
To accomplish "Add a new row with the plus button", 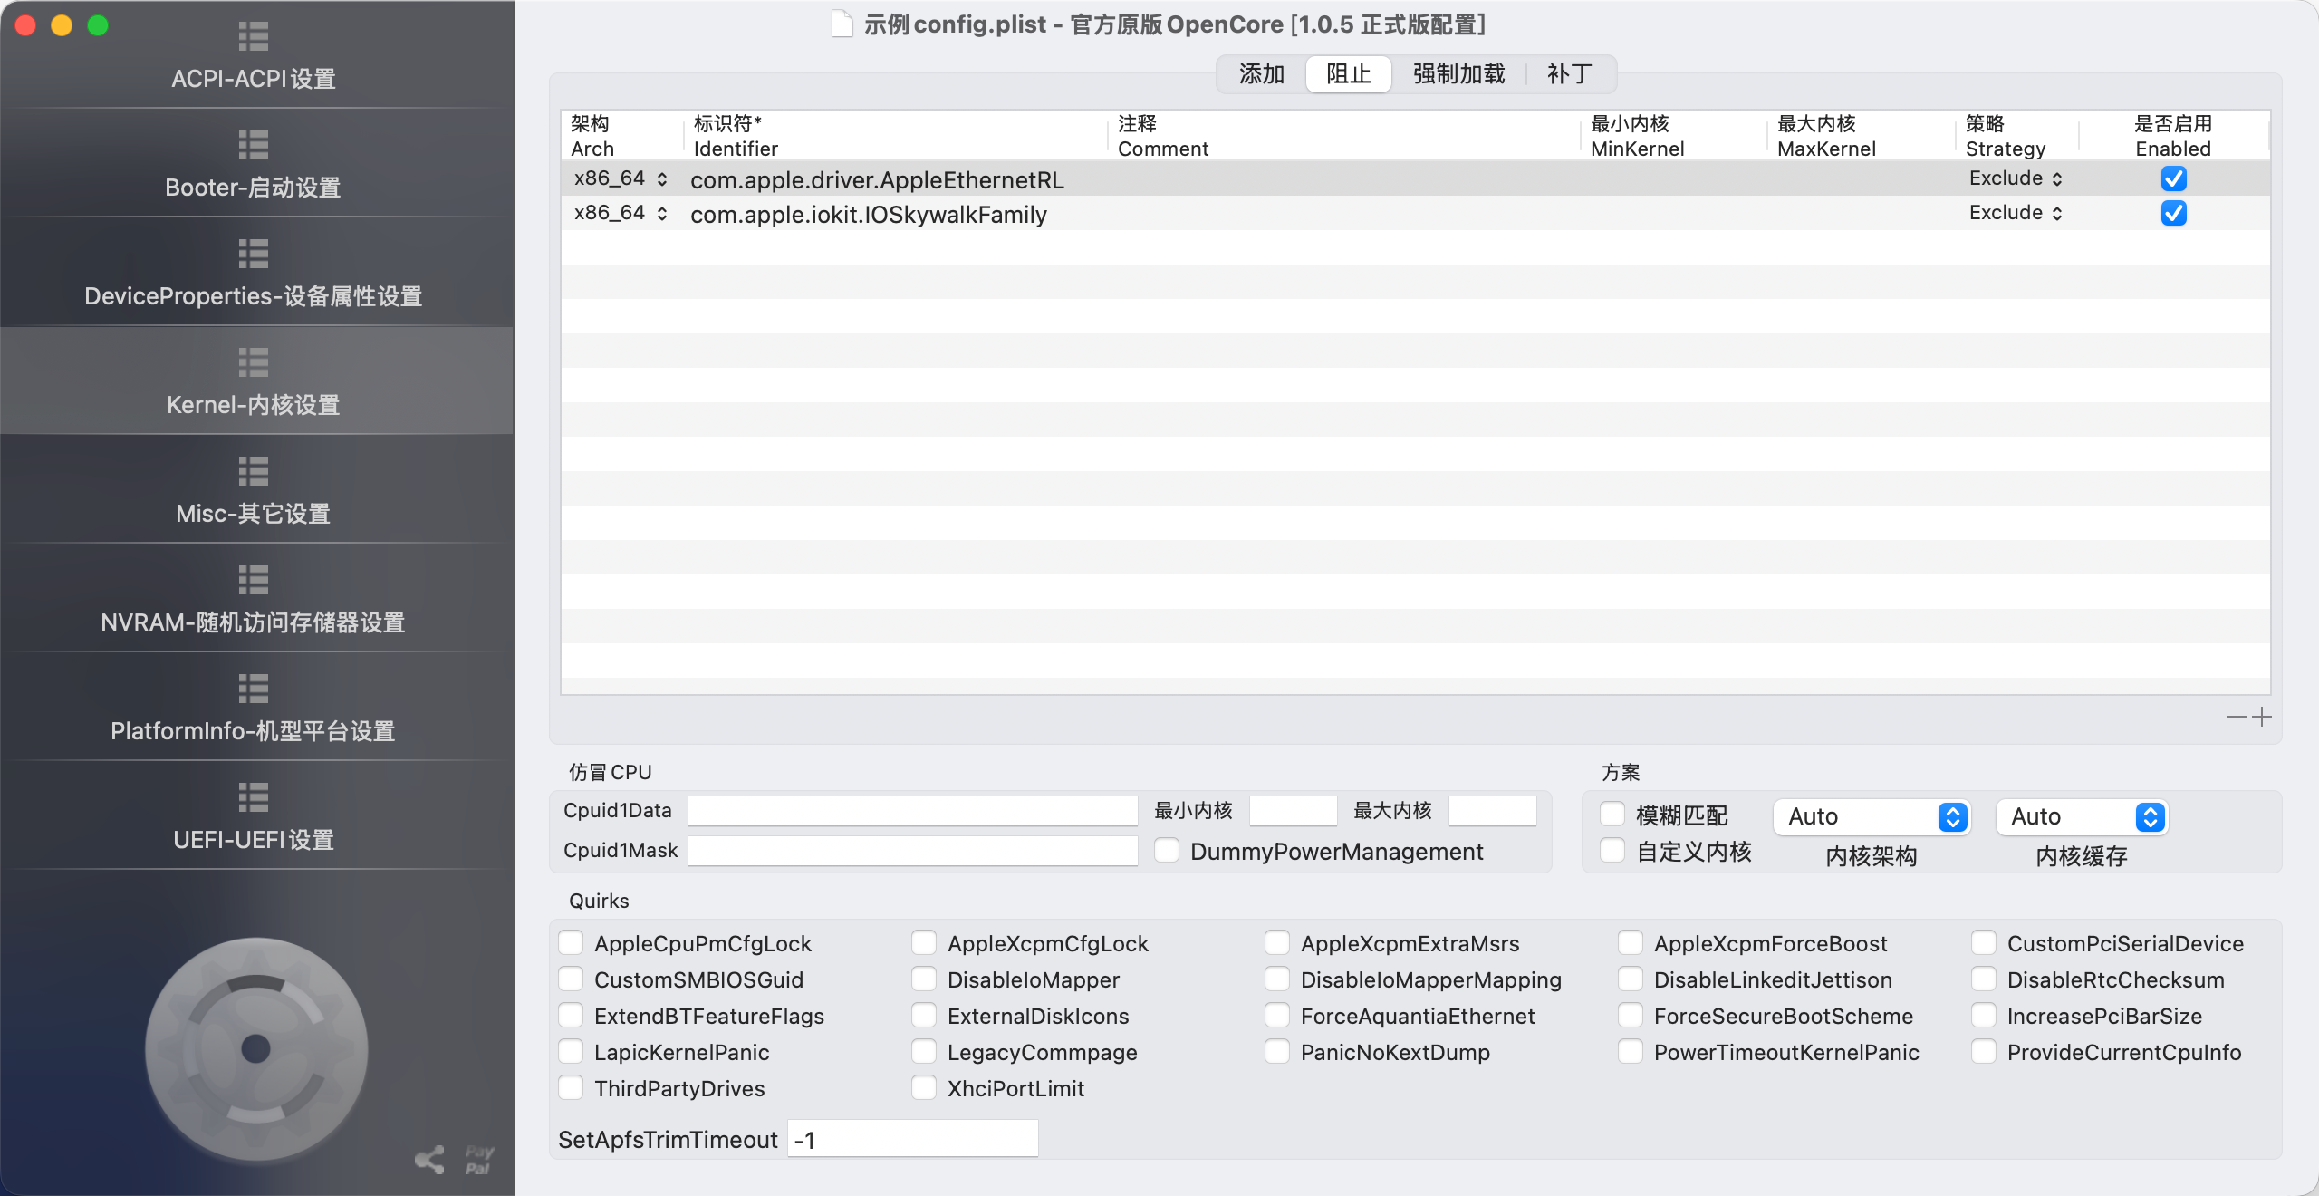I will click(2262, 717).
